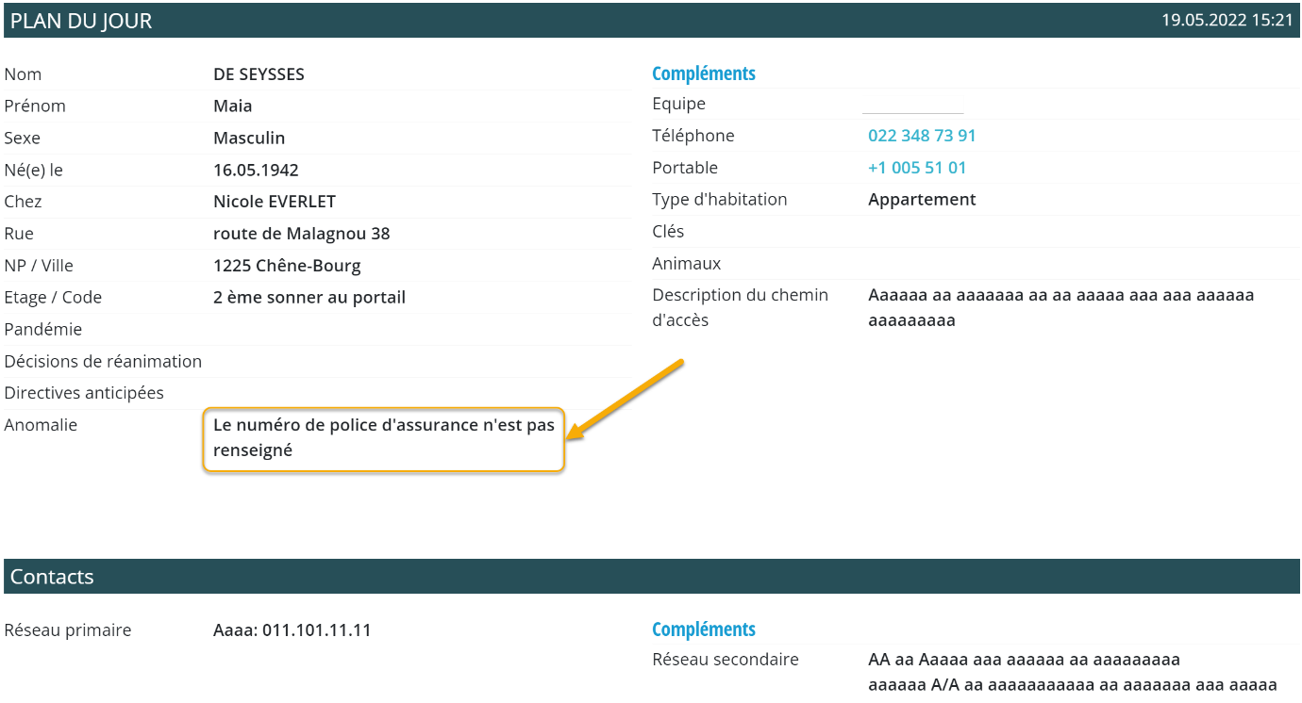Click the telephone number 022 348 73 91
Screen dimensions: 1302x703
coord(922,136)
